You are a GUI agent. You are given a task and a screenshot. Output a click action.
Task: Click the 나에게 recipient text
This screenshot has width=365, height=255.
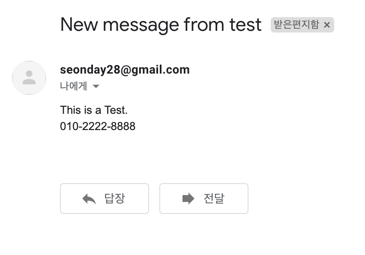tap(73, 86)
